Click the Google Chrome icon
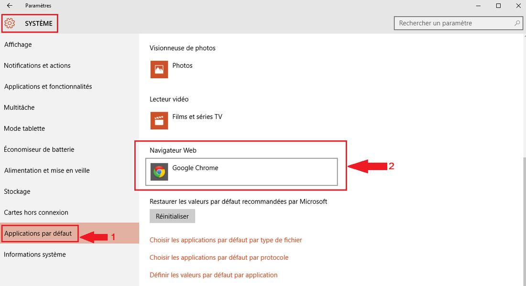The width and height of the screenshot is (526, 286). point(159,172)
